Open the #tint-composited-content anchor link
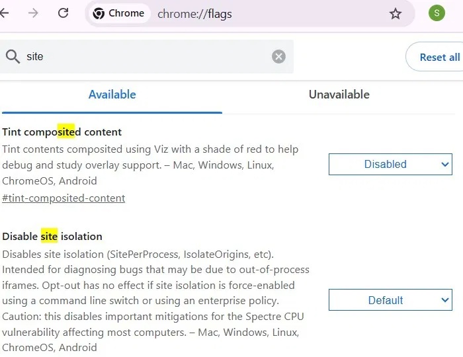 63,198
